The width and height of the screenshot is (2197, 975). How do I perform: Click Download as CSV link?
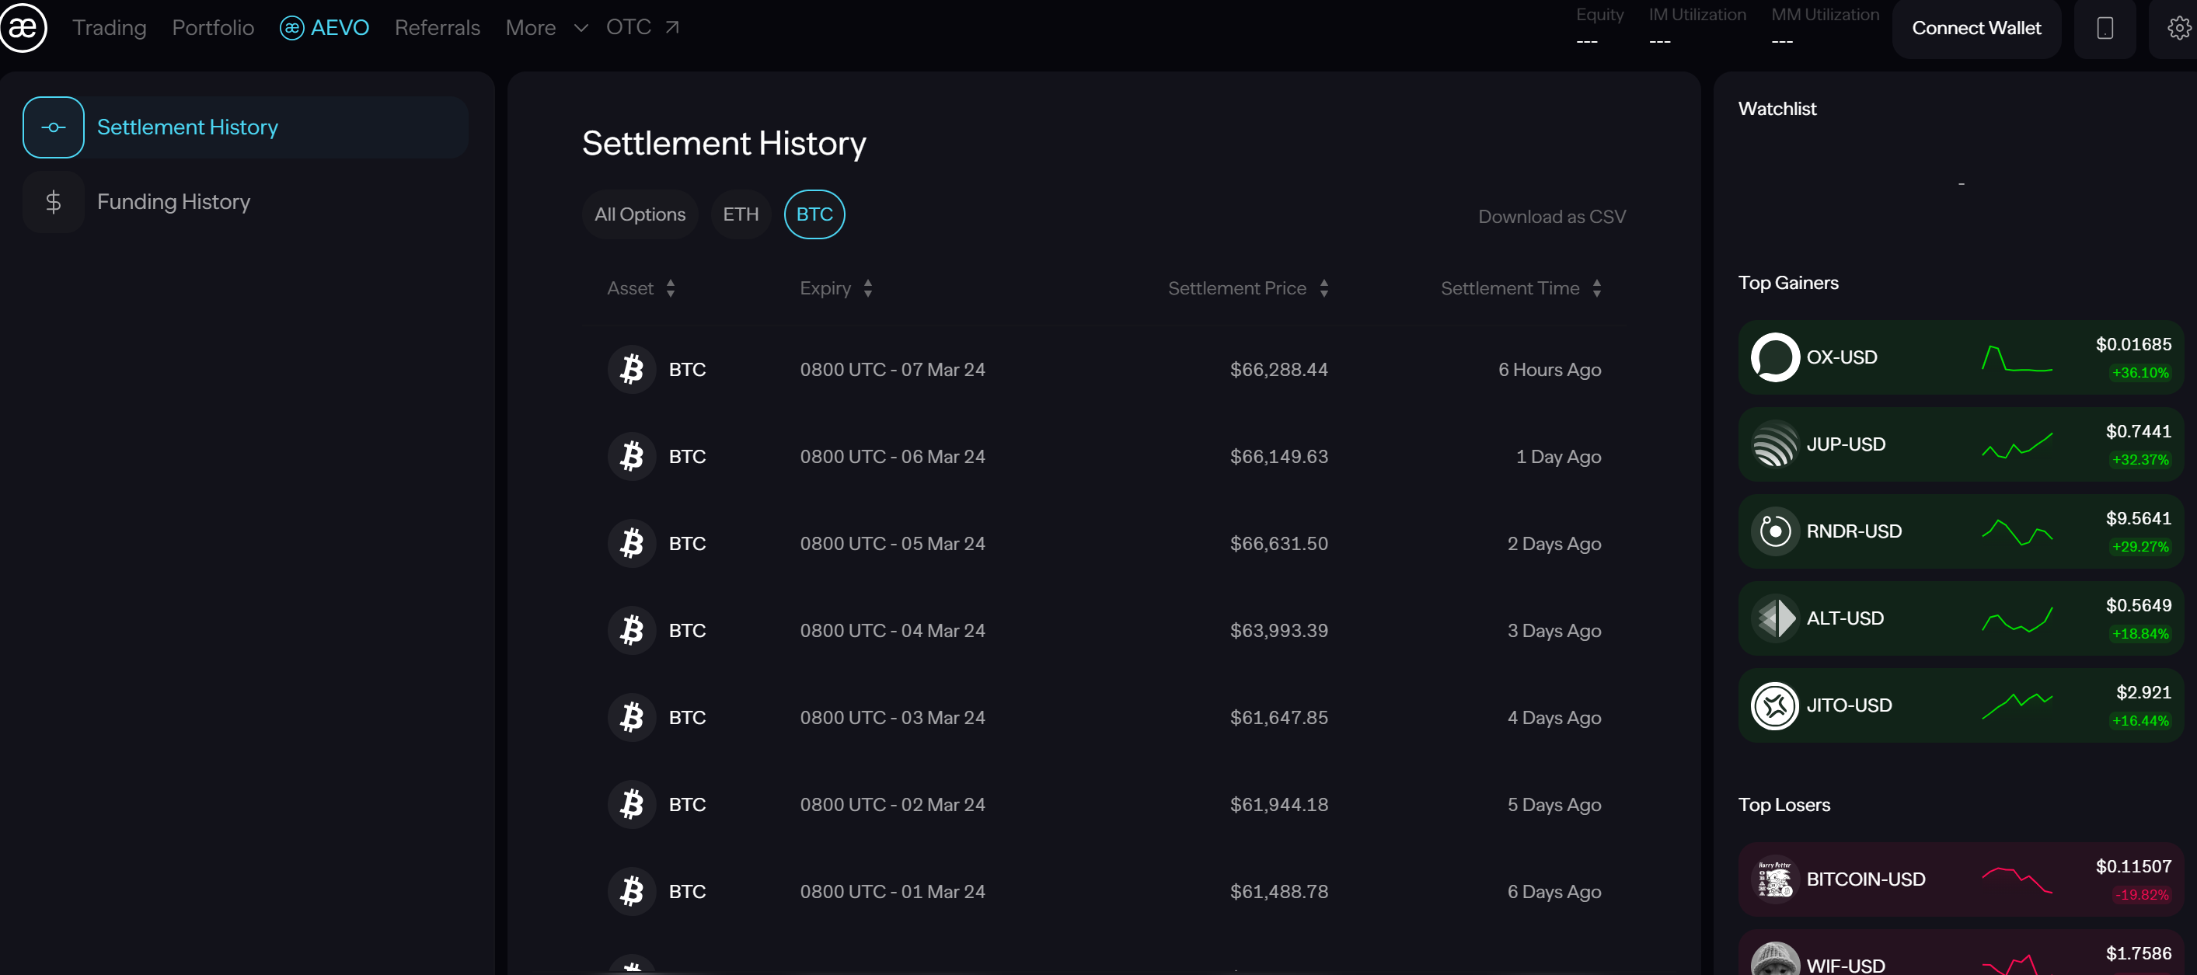pos(1550,217)
